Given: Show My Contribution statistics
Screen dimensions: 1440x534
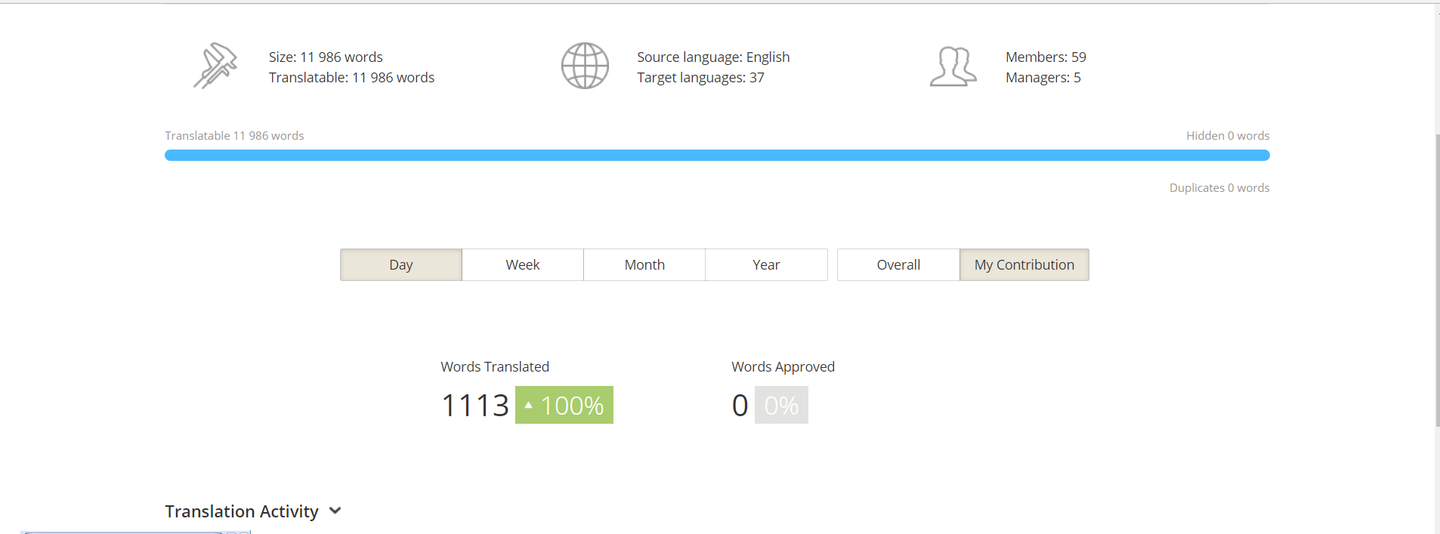Looking at the screenshot, I should (1024, 265).
